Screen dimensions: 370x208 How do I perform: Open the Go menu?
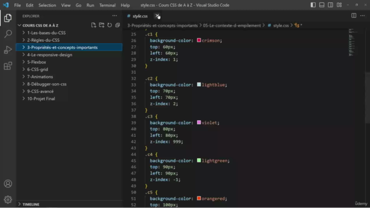[x=79, y=5]
